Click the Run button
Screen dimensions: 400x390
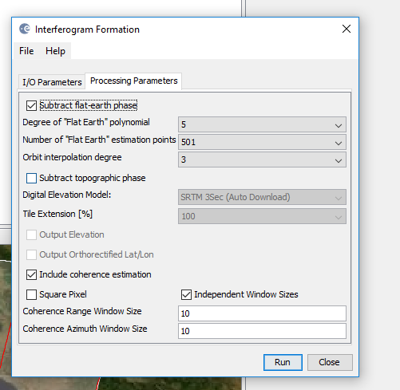(283, 362)
